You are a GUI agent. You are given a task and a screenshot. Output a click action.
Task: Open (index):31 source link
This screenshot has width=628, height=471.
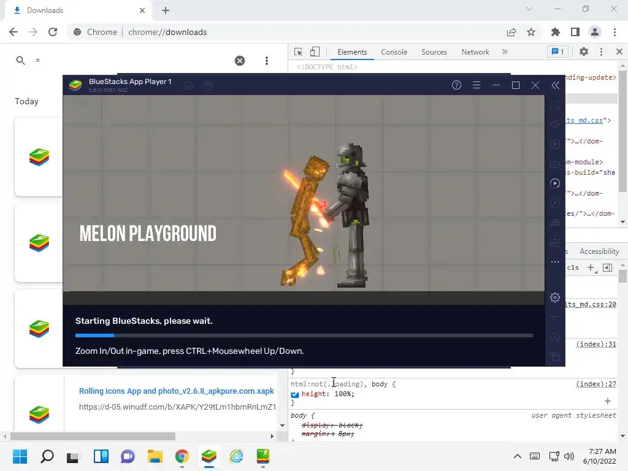pos(596,344)
